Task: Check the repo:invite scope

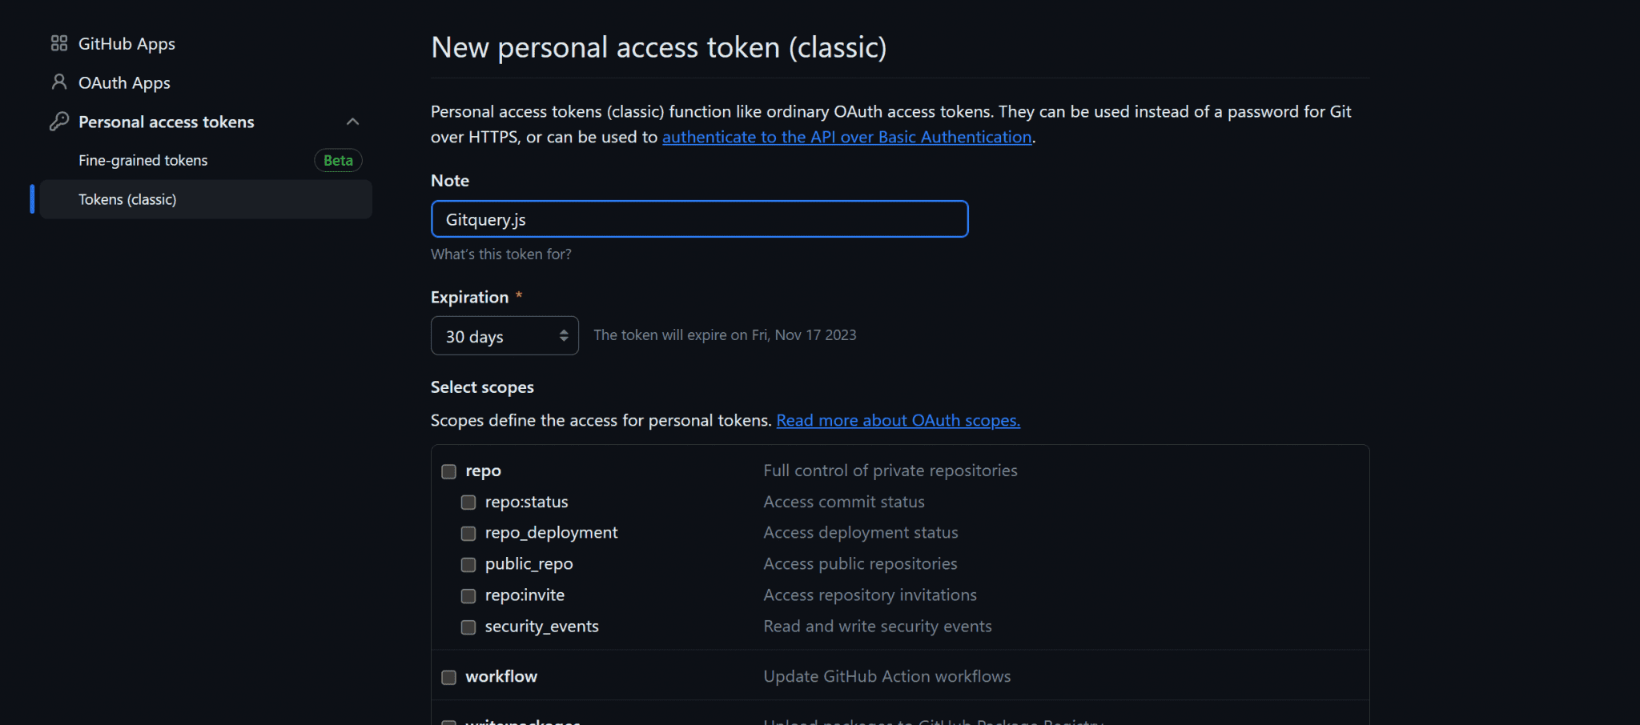Action: [468, 595]
